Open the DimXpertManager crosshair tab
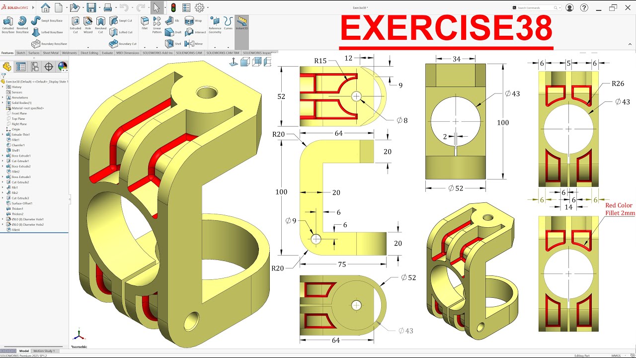 (49, 67)
